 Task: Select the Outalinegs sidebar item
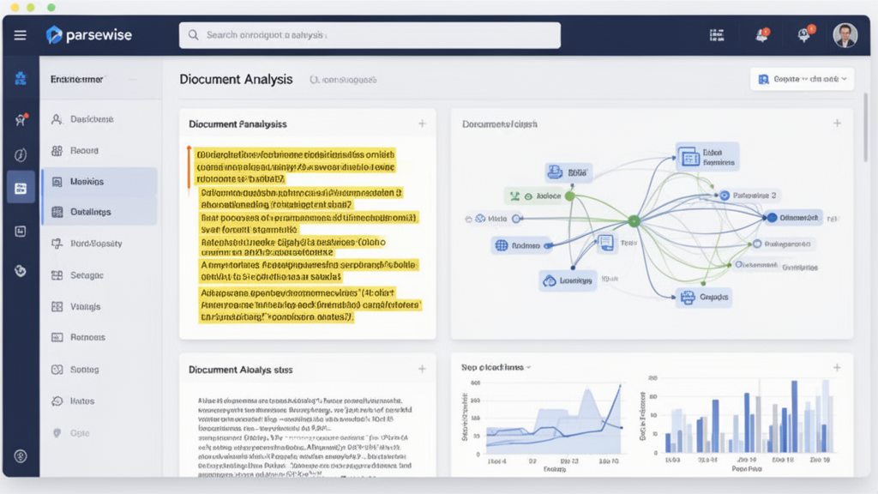tap(99, 212)
